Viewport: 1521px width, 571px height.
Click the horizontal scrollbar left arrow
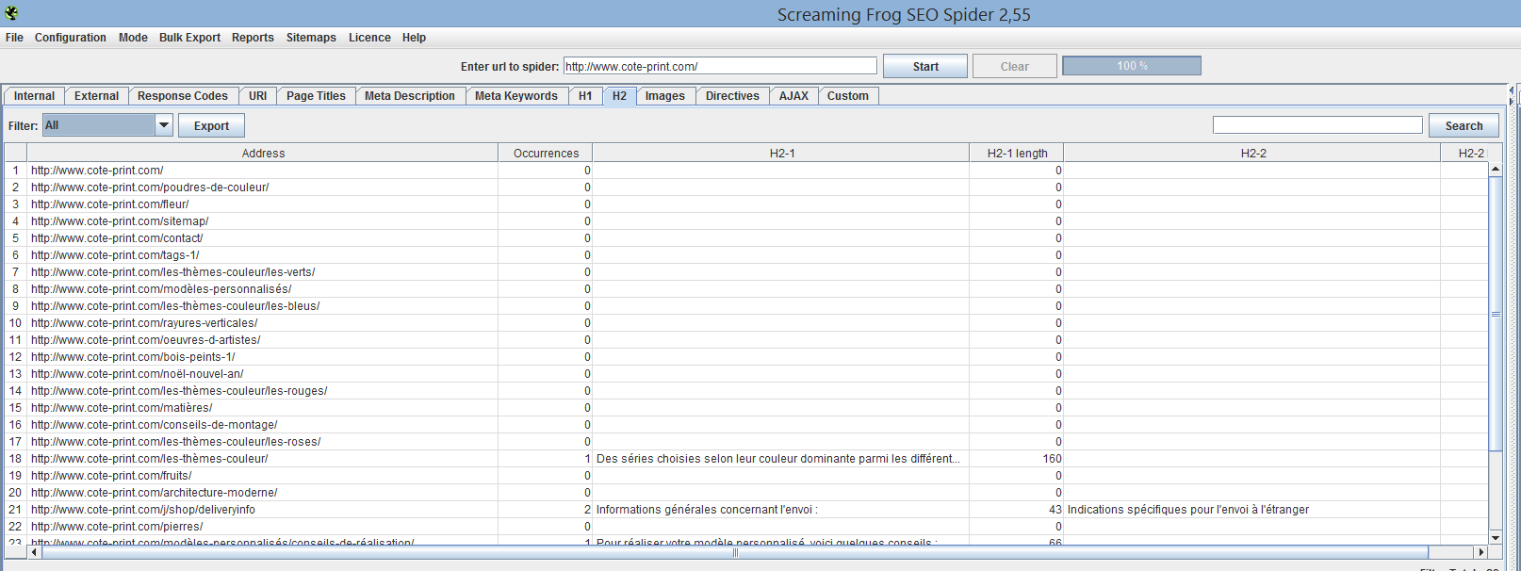tap(35, 552)
